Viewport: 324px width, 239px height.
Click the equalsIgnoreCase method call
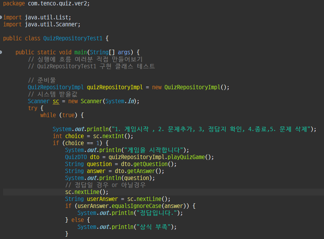[136, 206]
